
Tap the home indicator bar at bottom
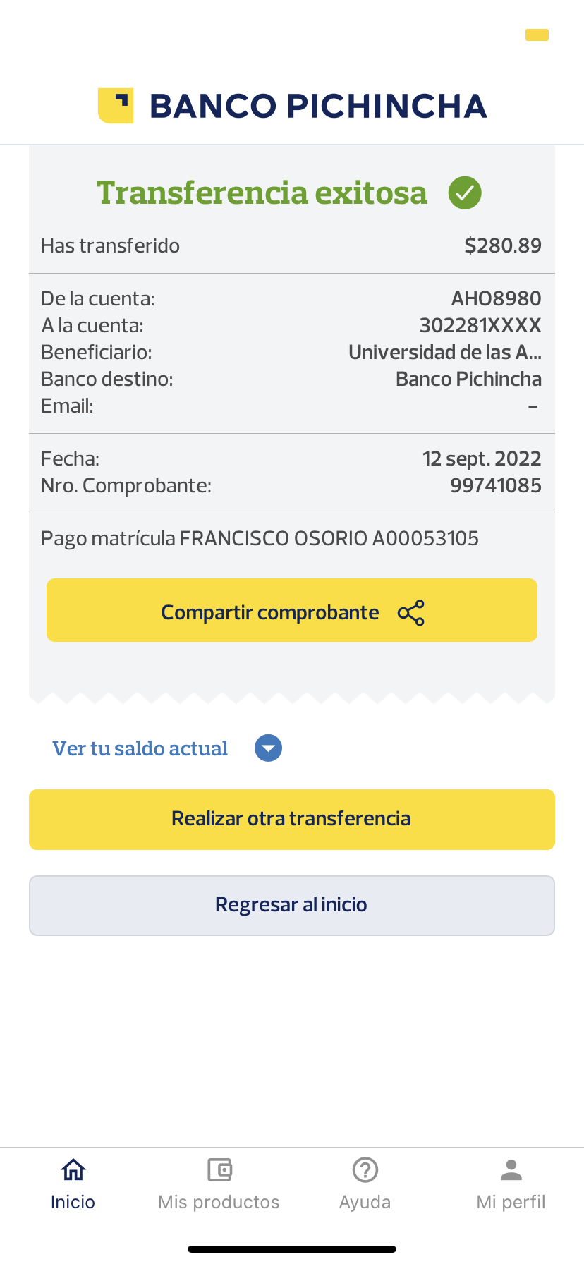(x=292, y=1249)
